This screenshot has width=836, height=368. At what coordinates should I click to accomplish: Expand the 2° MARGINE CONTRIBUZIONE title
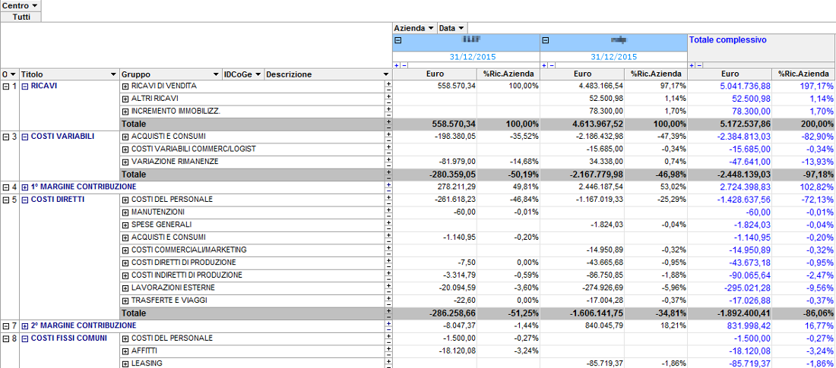click(25, 326)
